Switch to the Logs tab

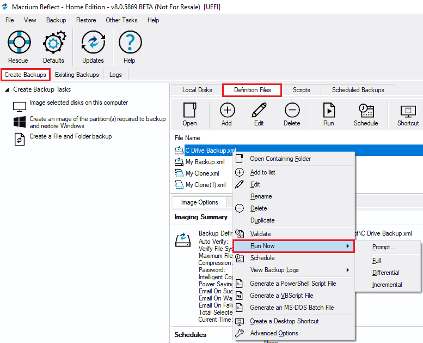click(115, 75)
